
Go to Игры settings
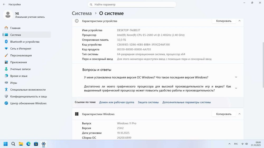pos(27,83)
